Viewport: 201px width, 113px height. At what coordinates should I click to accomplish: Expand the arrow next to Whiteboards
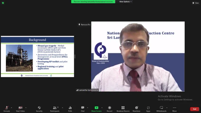tap(167, 108)
